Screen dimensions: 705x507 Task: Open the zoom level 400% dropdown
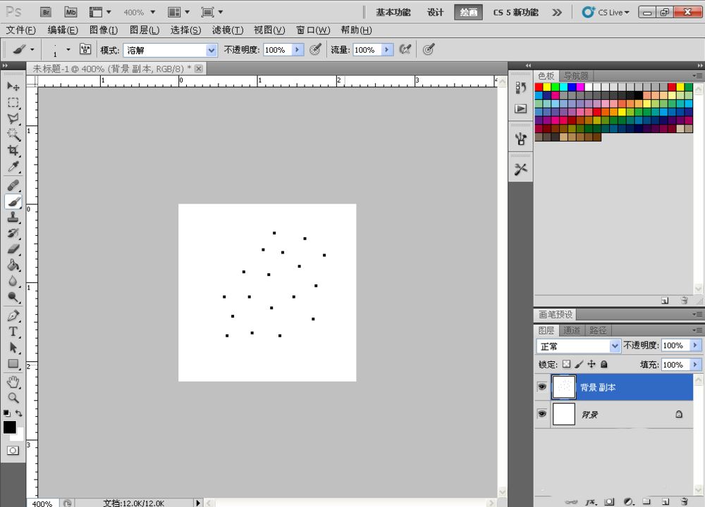tap(153, 12)
